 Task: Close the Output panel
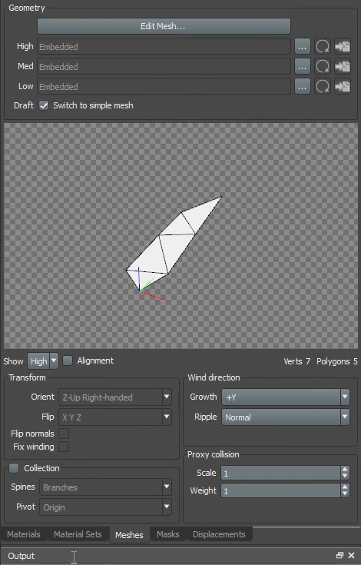[x=352, y=555]
